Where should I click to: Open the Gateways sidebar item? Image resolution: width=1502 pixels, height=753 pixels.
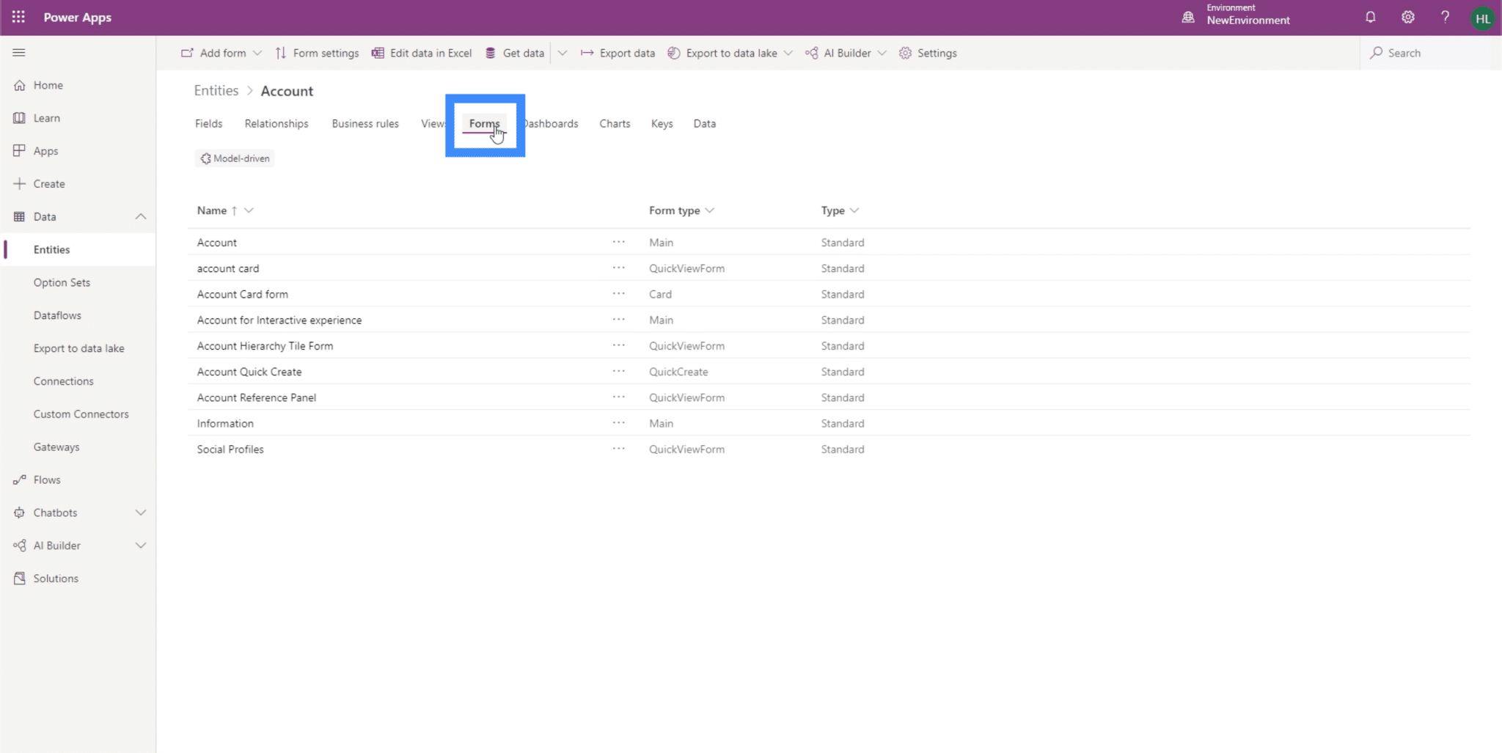tap(56, 447)
